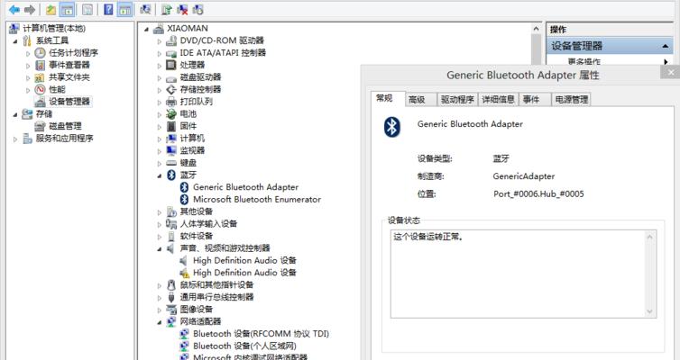Select the 共享文件夹 icon in the left tree
680x360 pixels.
(40, 77)
